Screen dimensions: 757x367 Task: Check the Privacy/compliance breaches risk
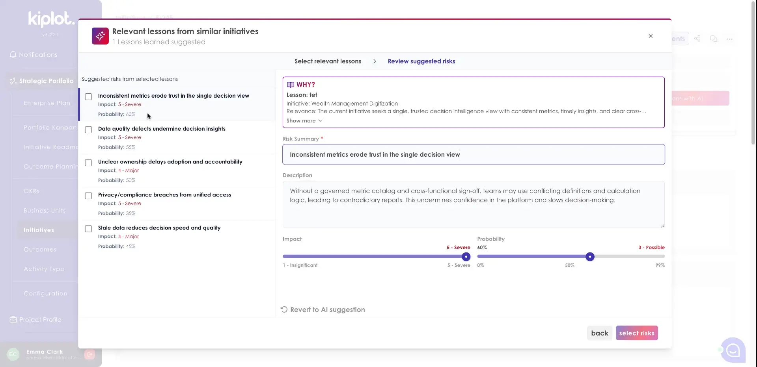click(88, 196)
